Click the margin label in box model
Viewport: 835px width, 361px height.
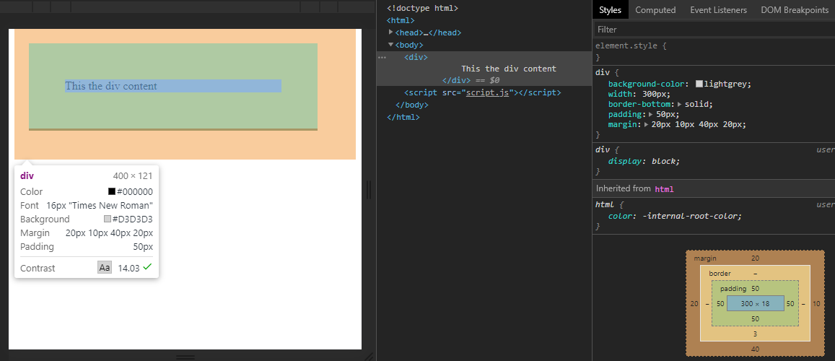(x=705, y=258)
